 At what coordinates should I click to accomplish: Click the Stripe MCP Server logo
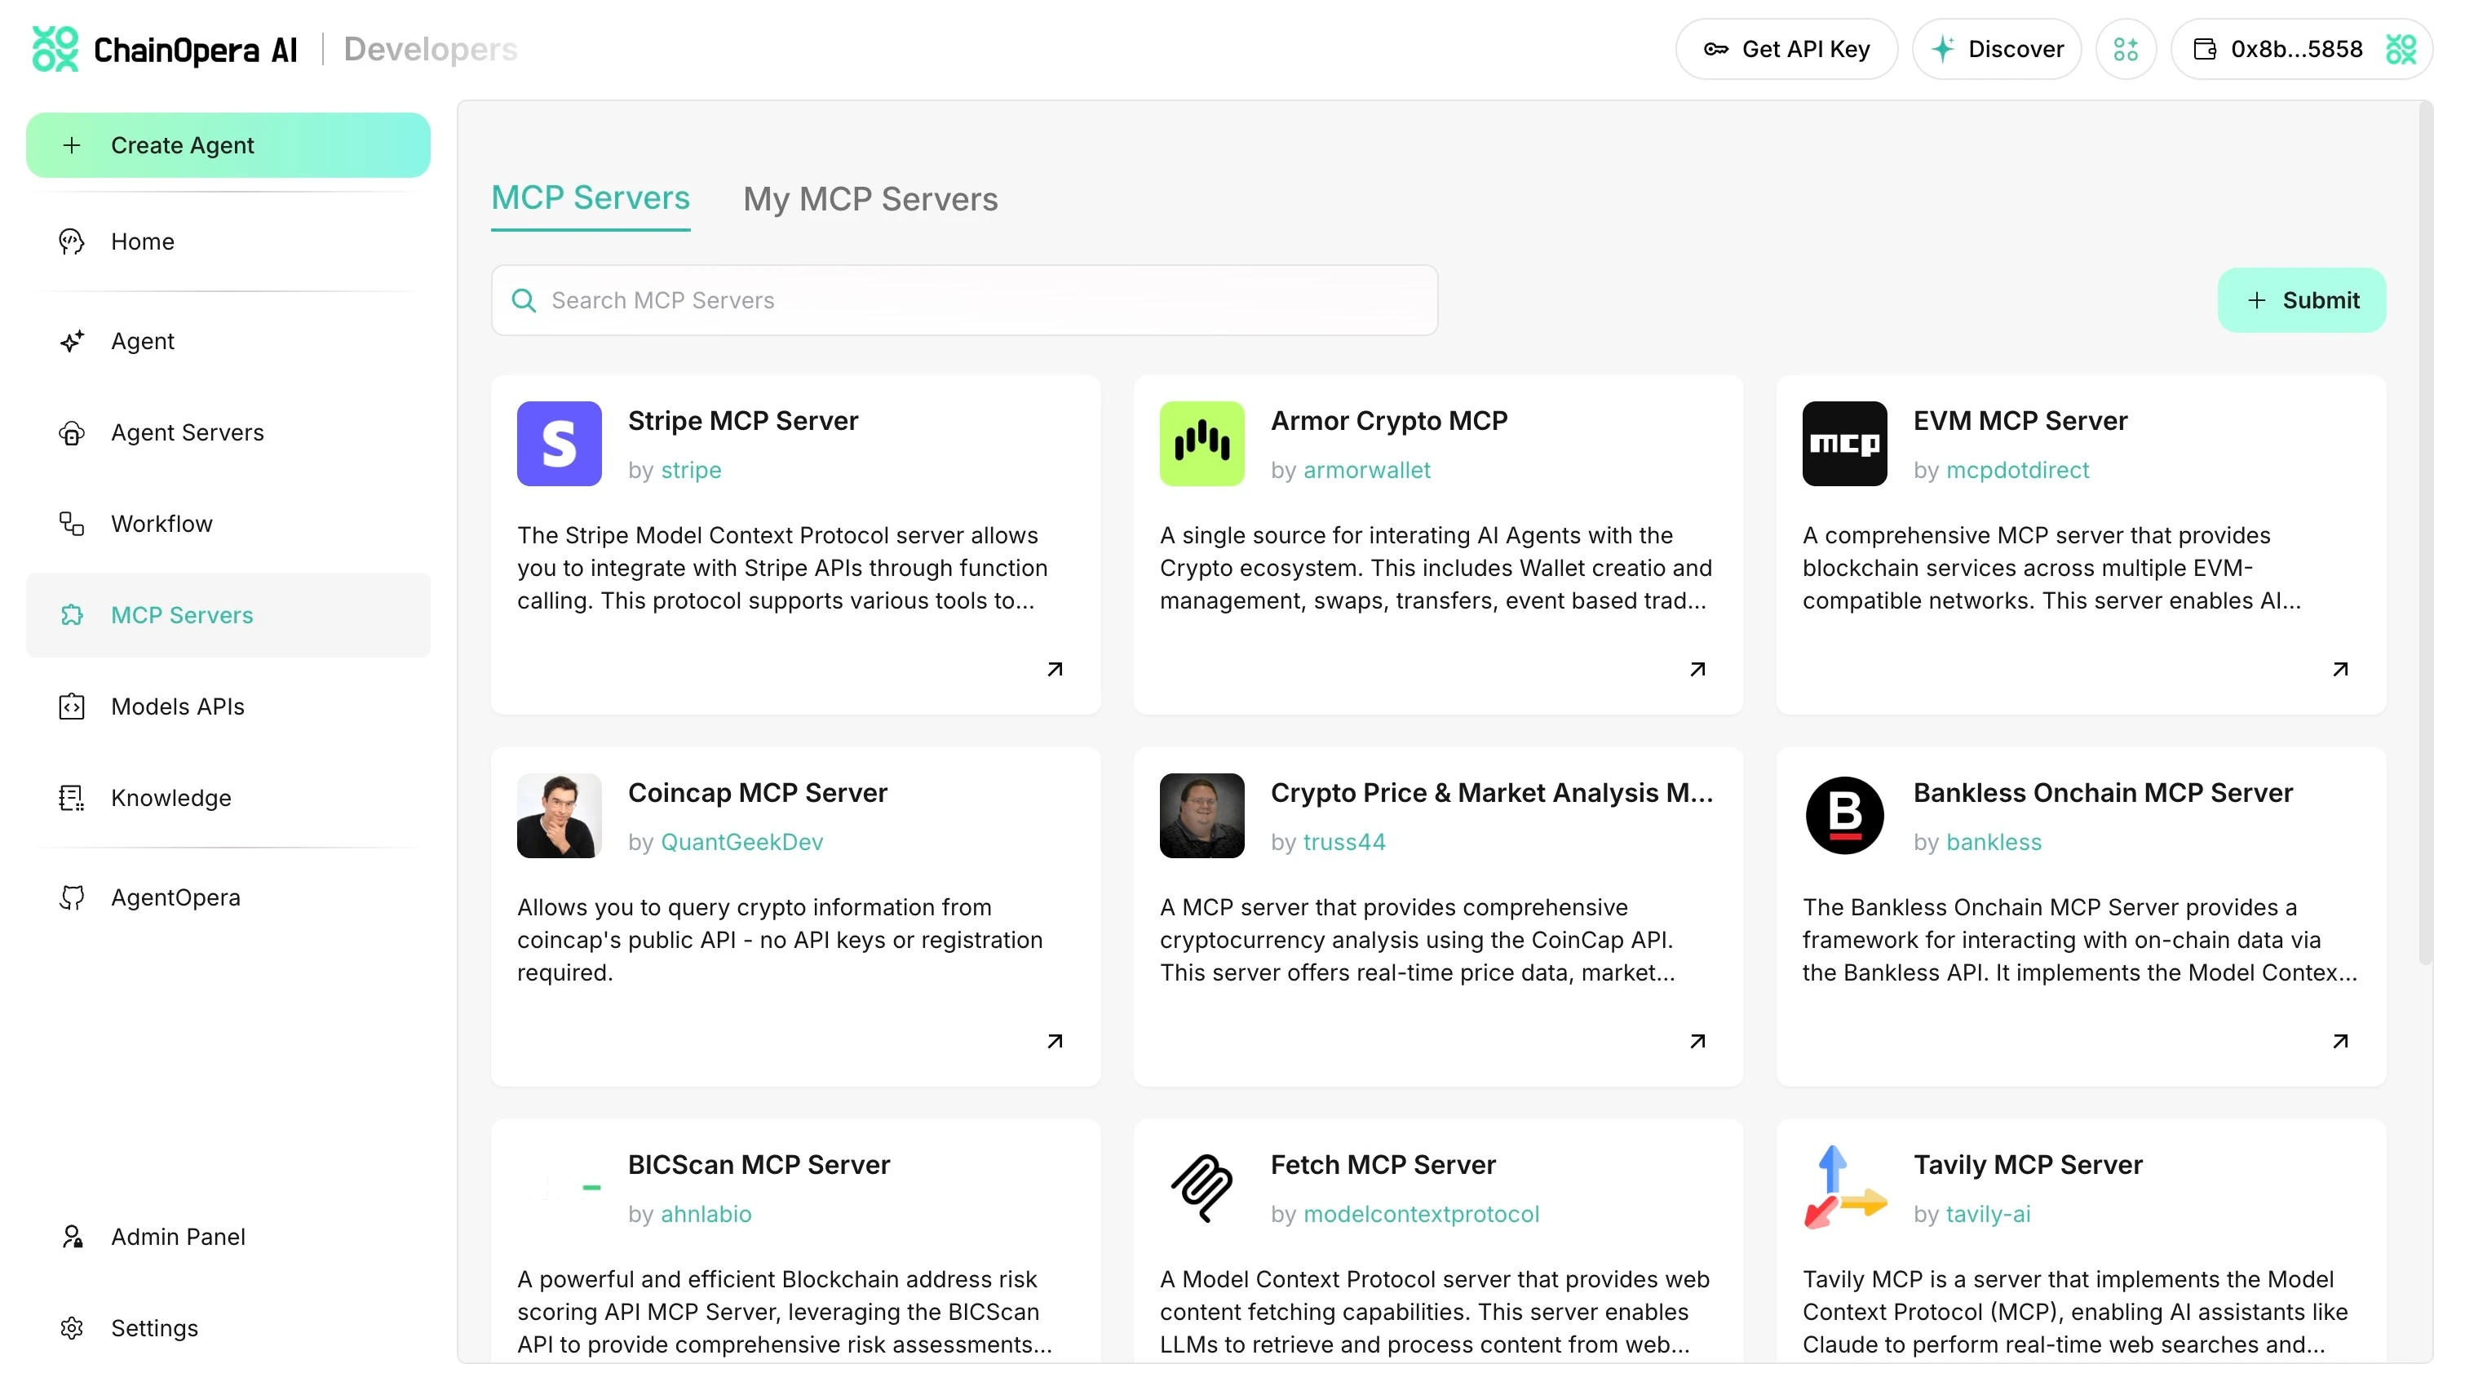(x=560, y=444)
